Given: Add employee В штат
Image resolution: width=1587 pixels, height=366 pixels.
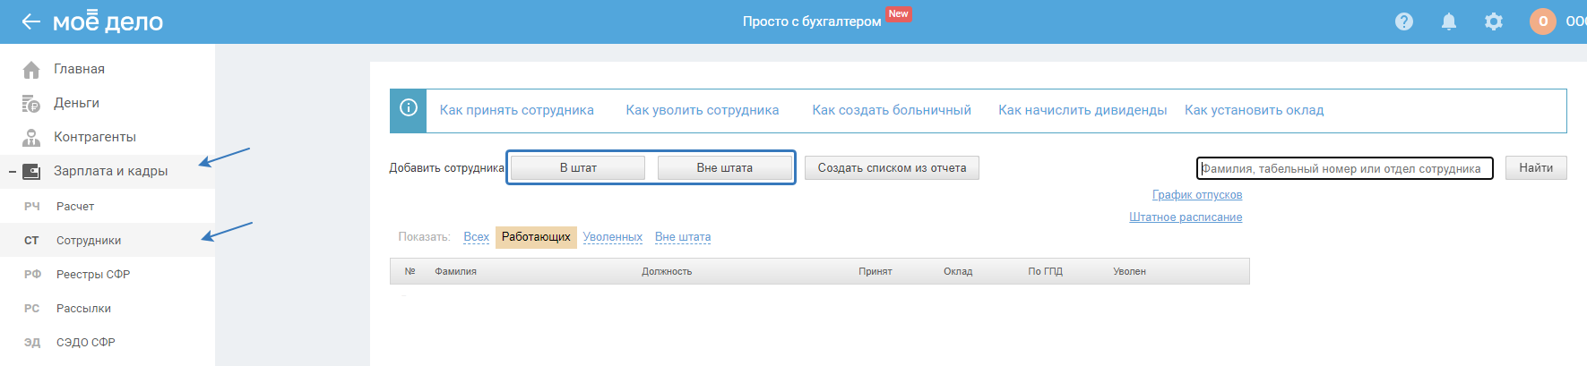Looking at the screenshot, I should click(x=578, y=168).
